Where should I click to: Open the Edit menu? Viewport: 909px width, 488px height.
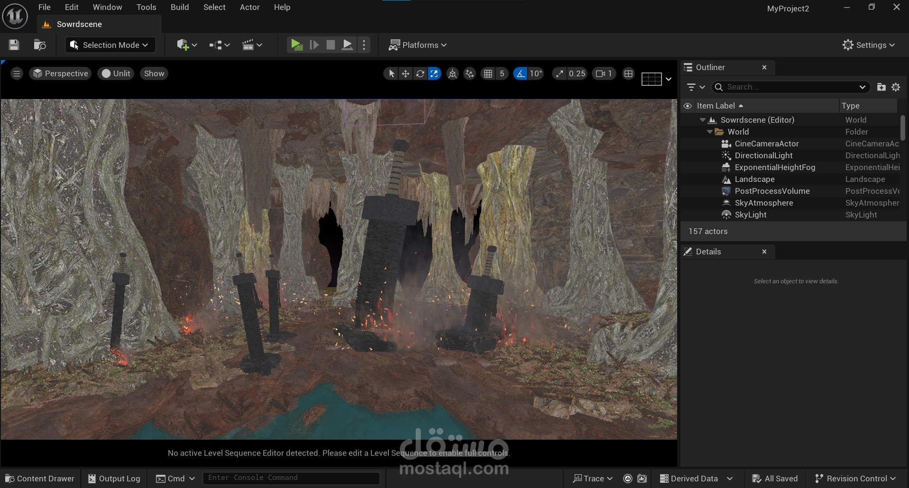pos(72,7)
